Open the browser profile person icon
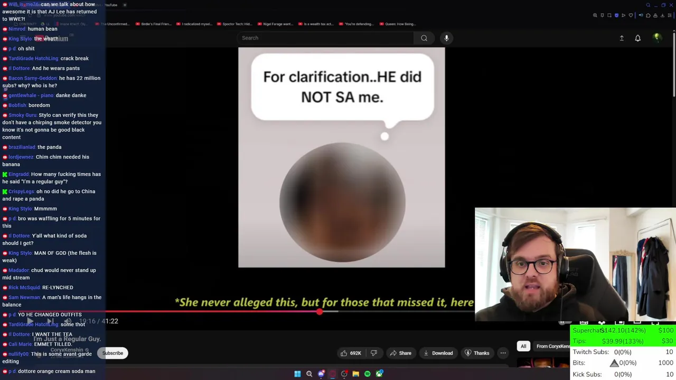 [x=655, y=15]
